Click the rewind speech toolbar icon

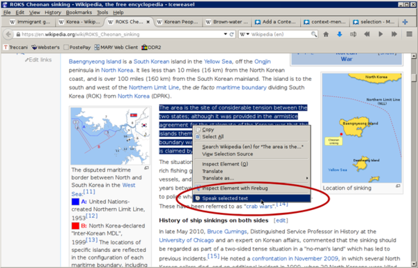click(367, 34)
